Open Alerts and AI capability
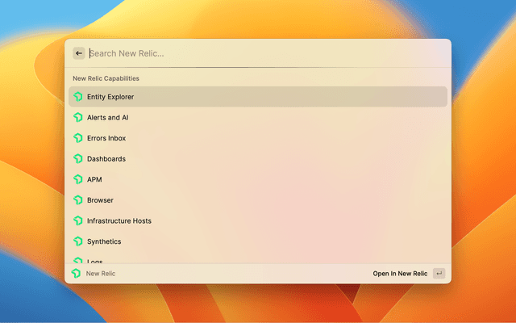Image resolution: width=516 pixels, height=323 pixels. pyautogui.click(x=108, y=118)
